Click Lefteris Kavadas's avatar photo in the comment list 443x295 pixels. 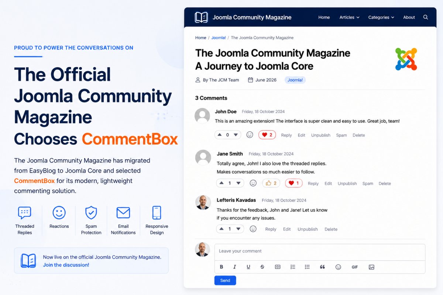203,202
